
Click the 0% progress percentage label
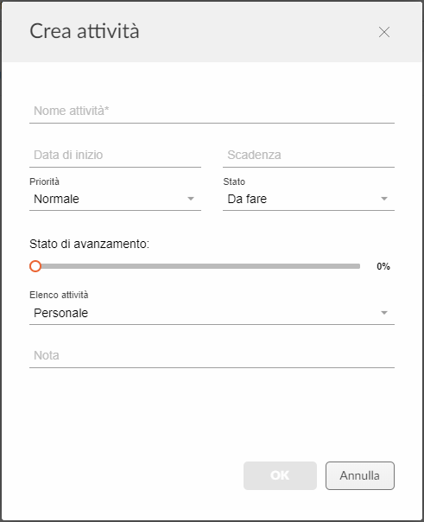tap(383, 266)
